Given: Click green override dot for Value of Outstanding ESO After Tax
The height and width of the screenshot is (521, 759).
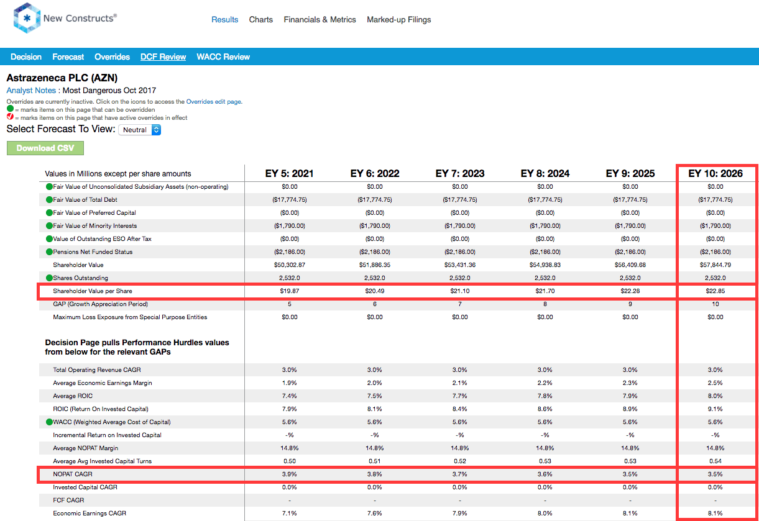Looking at the screenshot, I should tap(49, 239).
